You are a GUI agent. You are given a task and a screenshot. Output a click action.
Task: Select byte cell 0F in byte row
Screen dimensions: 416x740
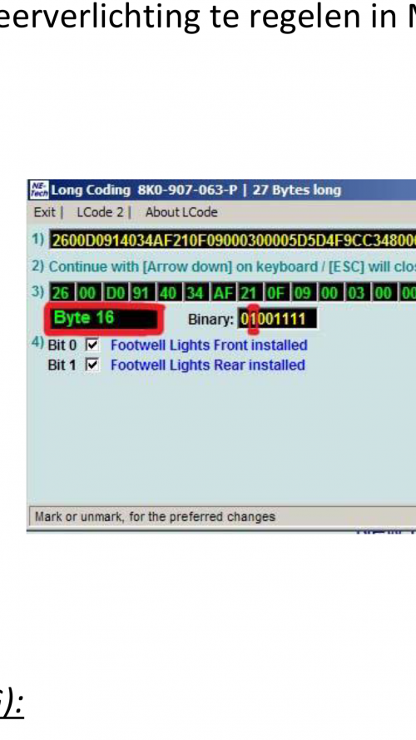pyautogui.click(x=275, y=293)
